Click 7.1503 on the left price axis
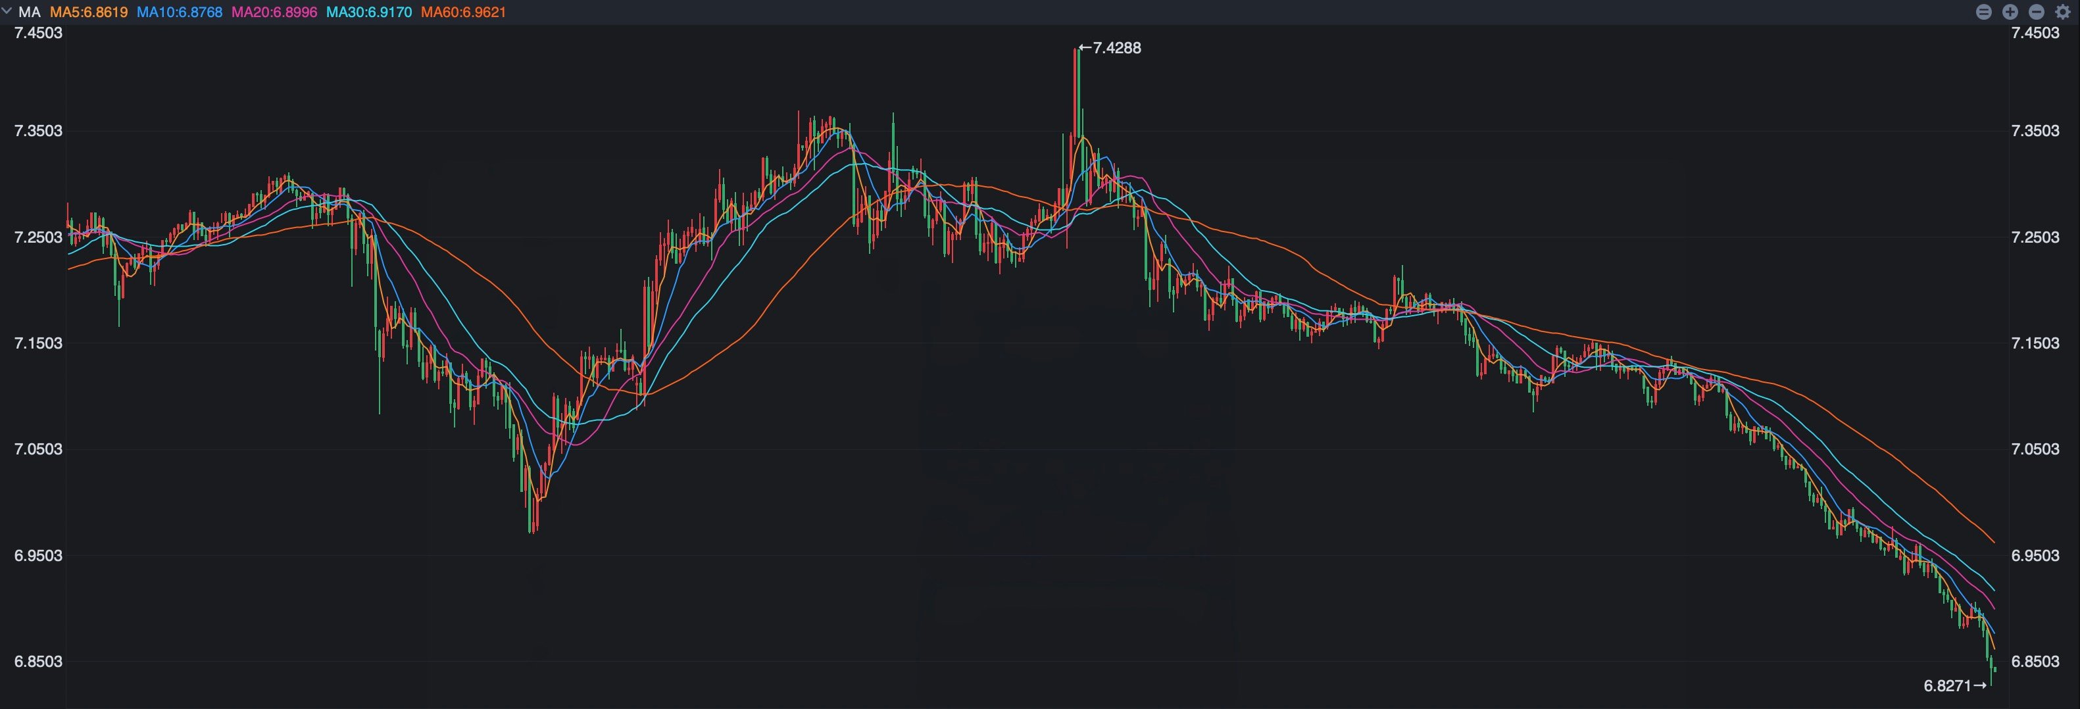The width and height of the screenshot is (2080, 709). pos(38,343)
